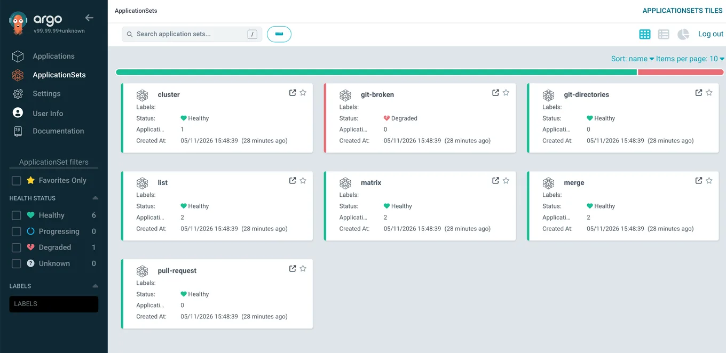Open Settings in the sidebar
726x353 pixels.
[46, 93]
